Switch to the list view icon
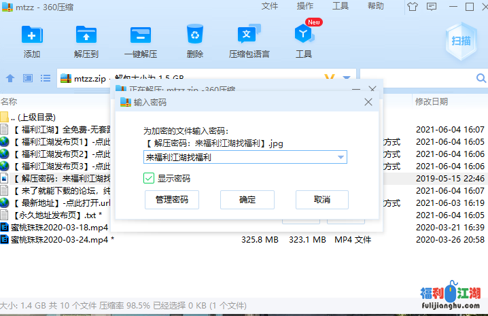Screen dimensions: 488x316 pyautogui.click(x=46, y=78)
